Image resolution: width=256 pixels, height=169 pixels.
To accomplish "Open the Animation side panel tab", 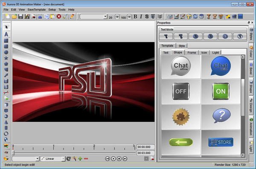I will (251, 126).
